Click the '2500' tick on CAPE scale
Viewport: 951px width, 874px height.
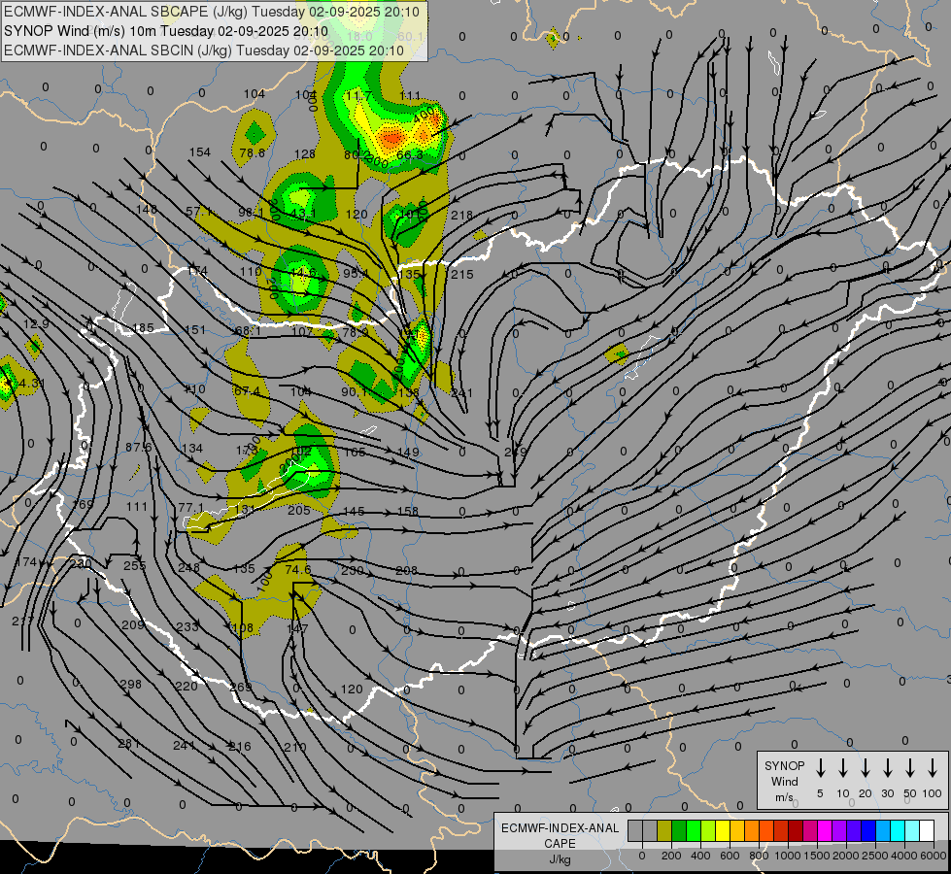coord(875,856)
